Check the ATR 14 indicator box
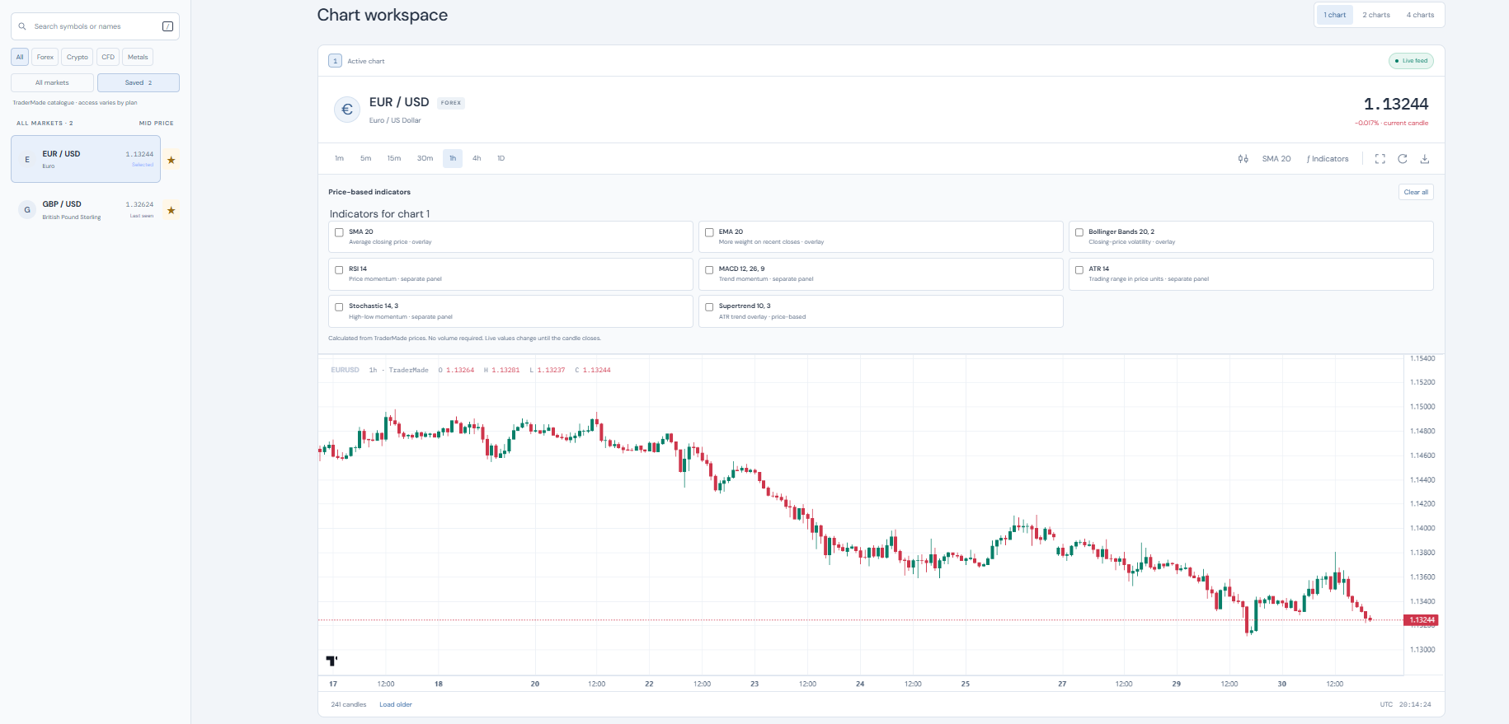The width and height of the screenshot is (1509, 724). pos(1079,269)
